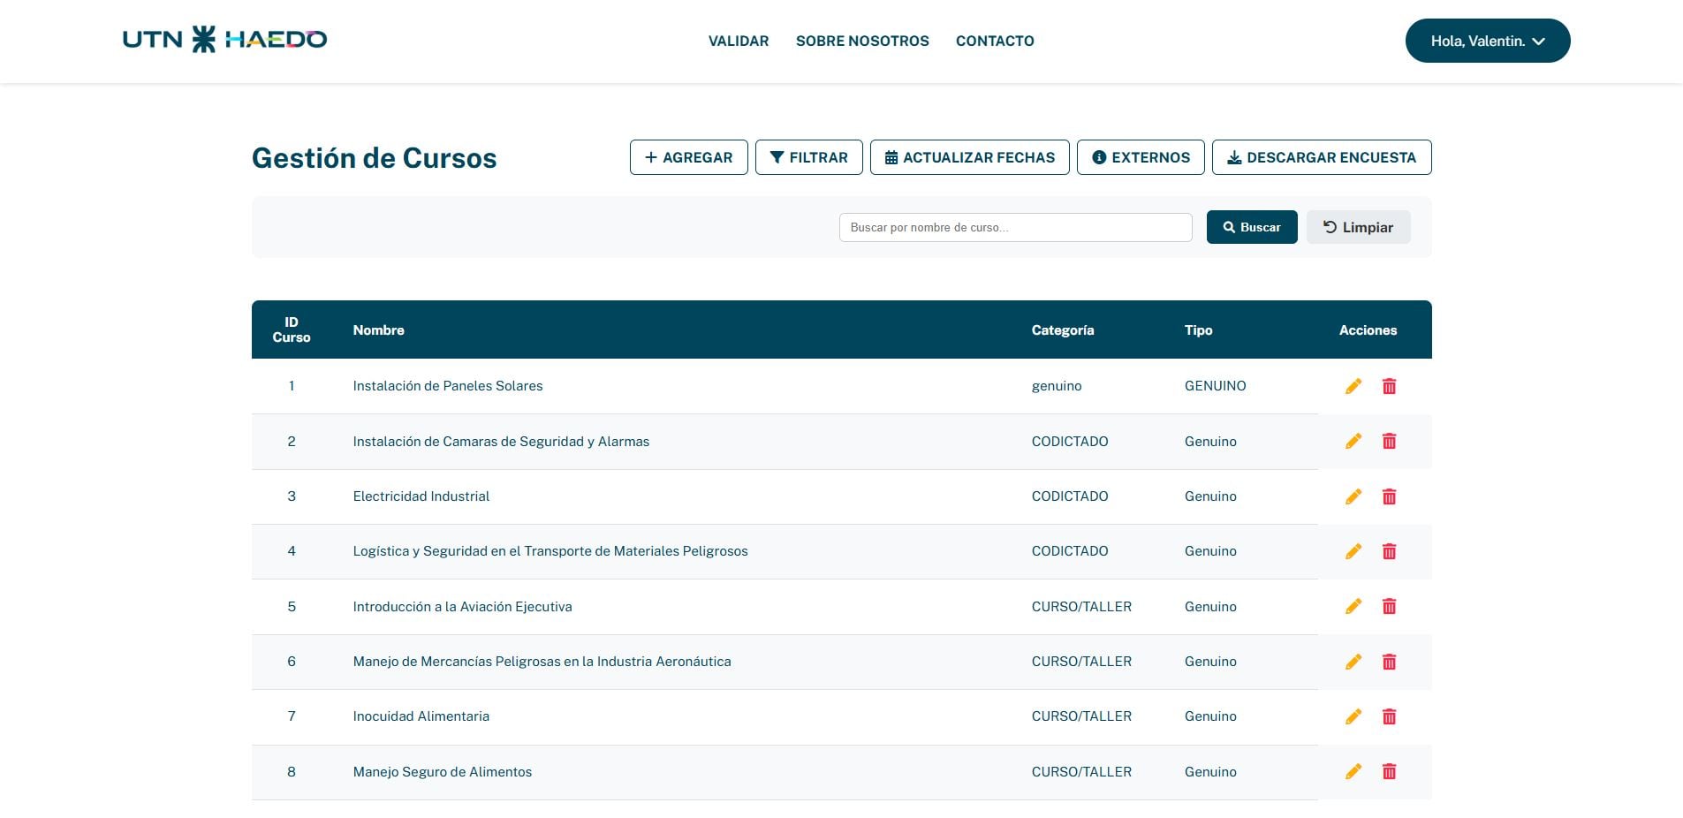The image size is (1683, 818).
Task: Open editor for Inocuidad Alimentaria
Action: point(1353,716)
